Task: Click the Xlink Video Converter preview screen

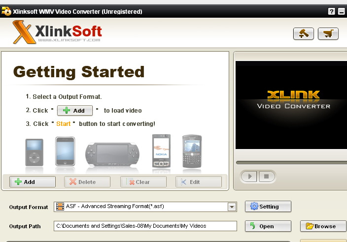Action: point(291,105)
